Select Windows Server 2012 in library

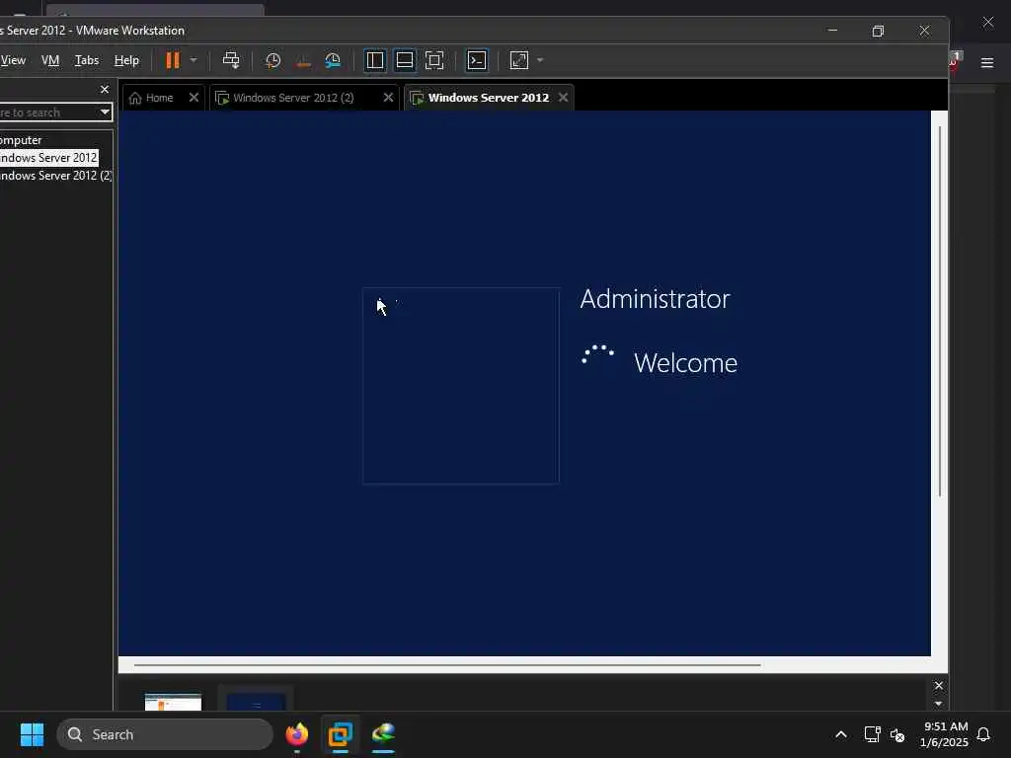(x=49, y=158)
